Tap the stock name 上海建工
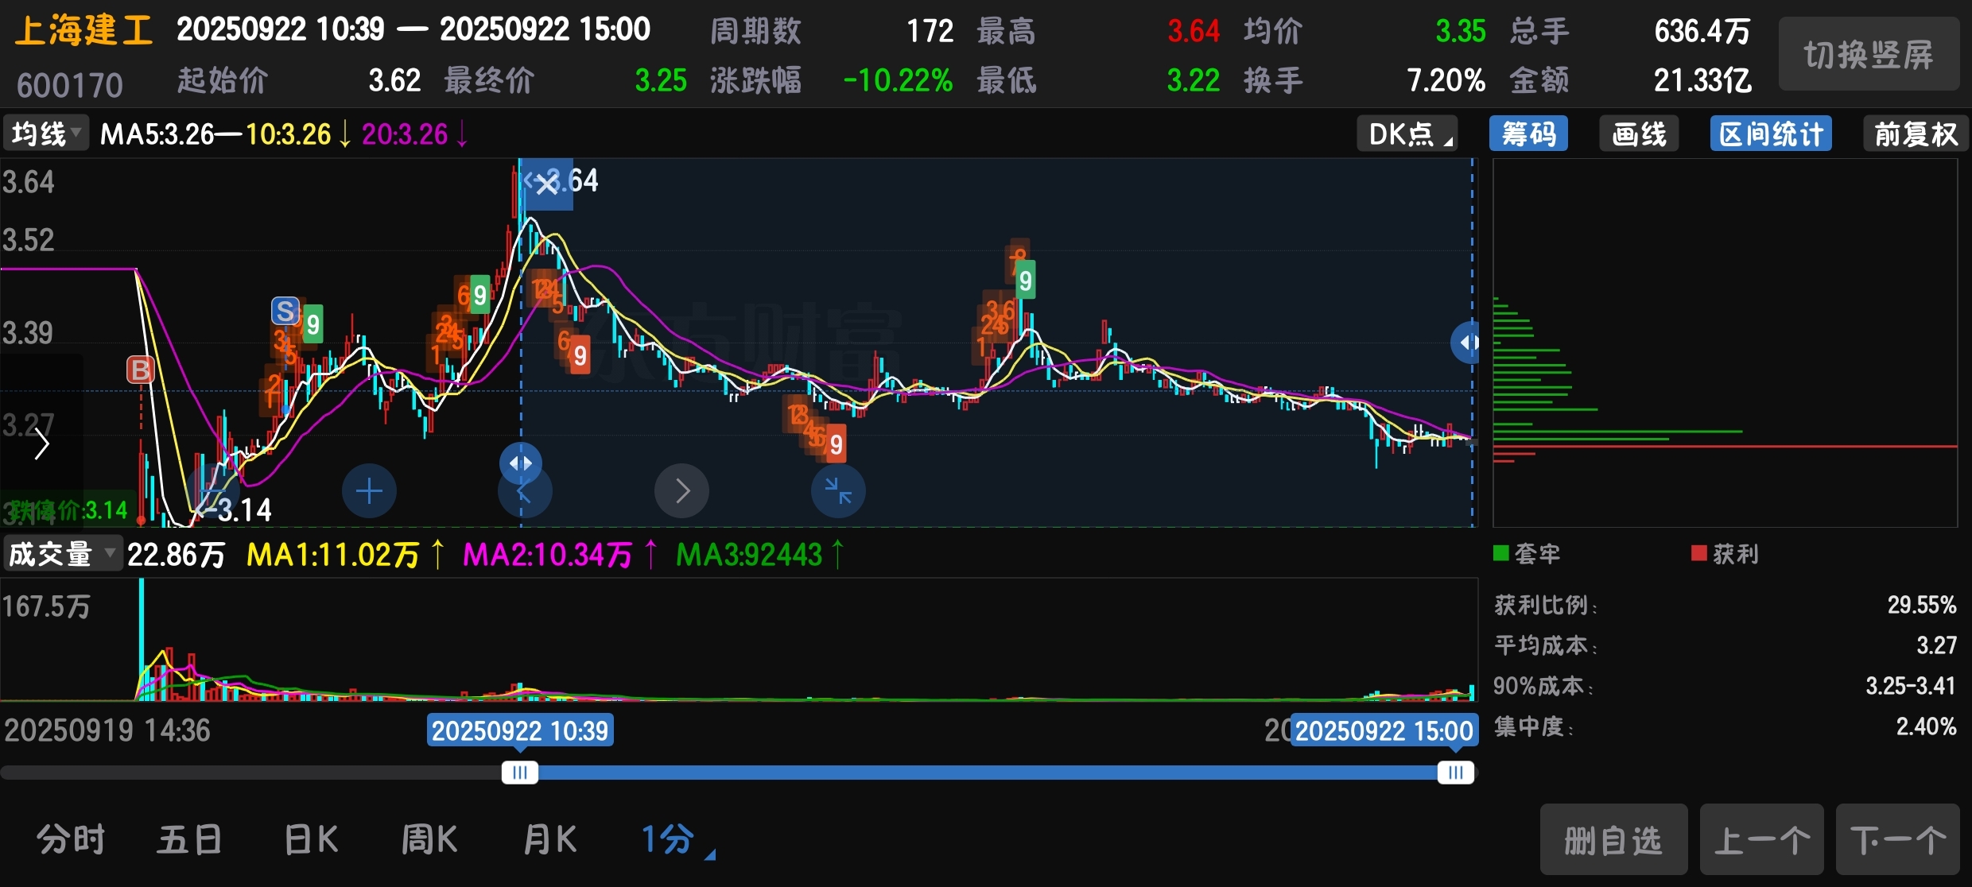Screen dimensions: 1972x887 (83, 32)
